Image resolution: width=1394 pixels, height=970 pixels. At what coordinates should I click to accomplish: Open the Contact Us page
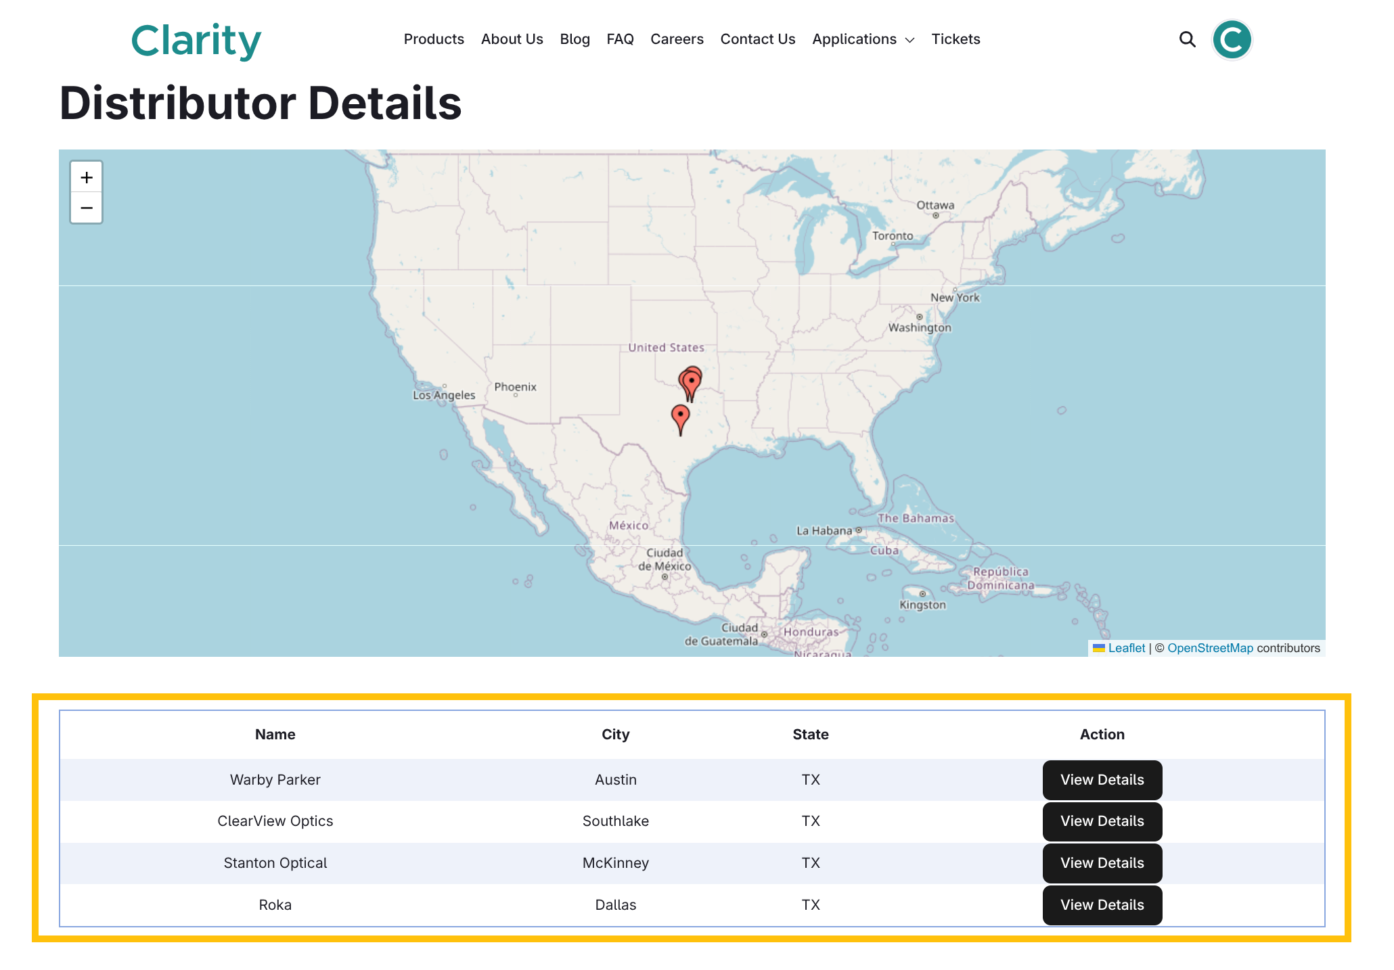click(758, 39)
